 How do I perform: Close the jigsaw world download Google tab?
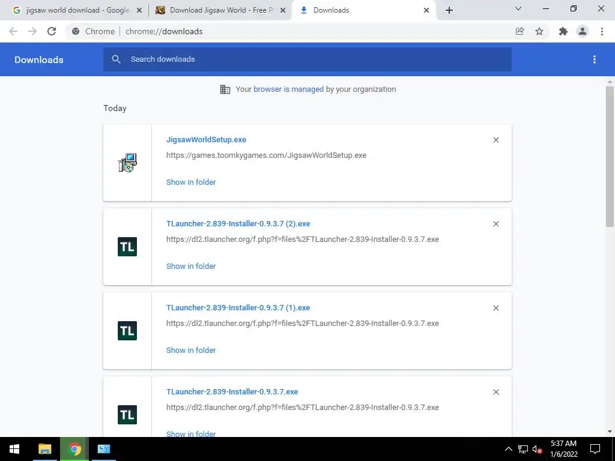click(x=139, y=10)
